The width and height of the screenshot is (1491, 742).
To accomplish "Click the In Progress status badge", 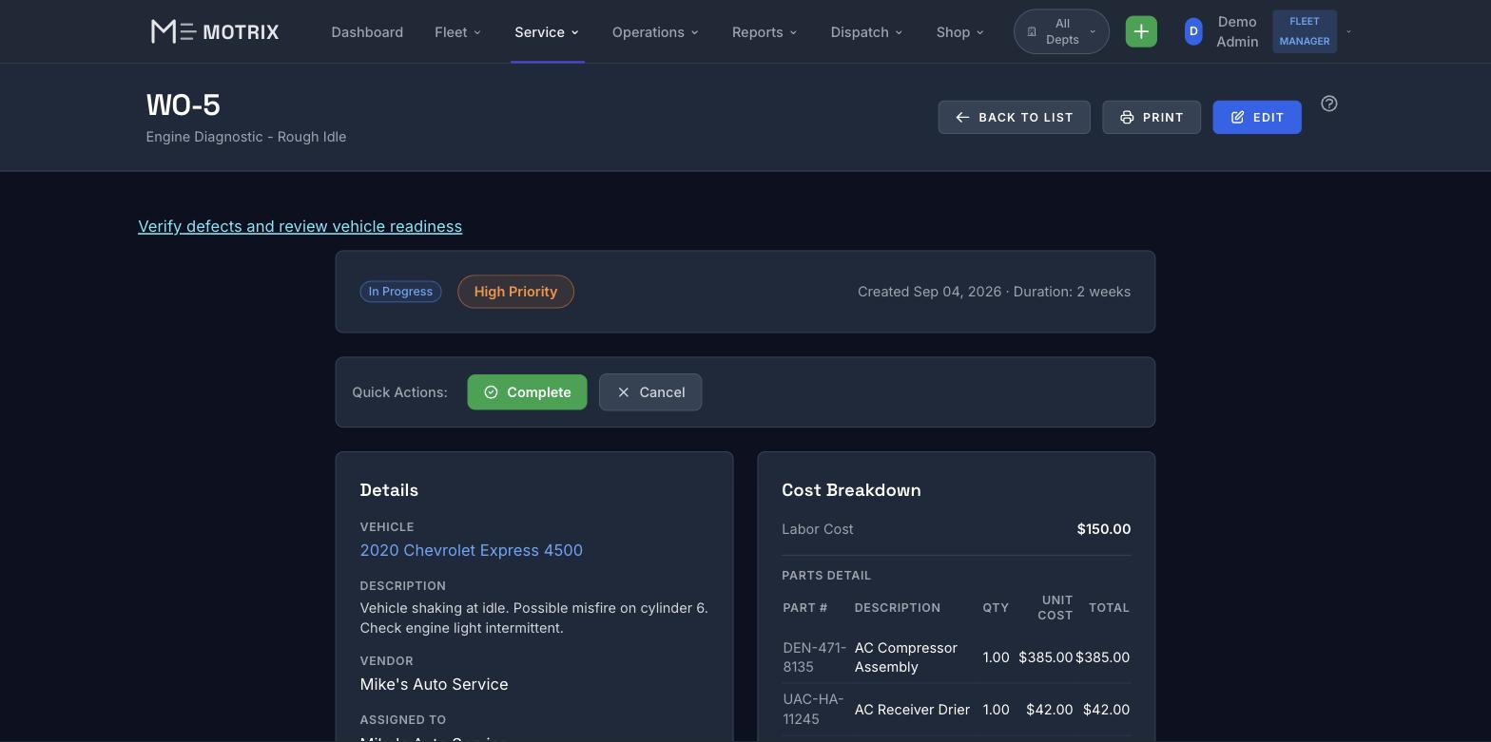I will [400, 292].
